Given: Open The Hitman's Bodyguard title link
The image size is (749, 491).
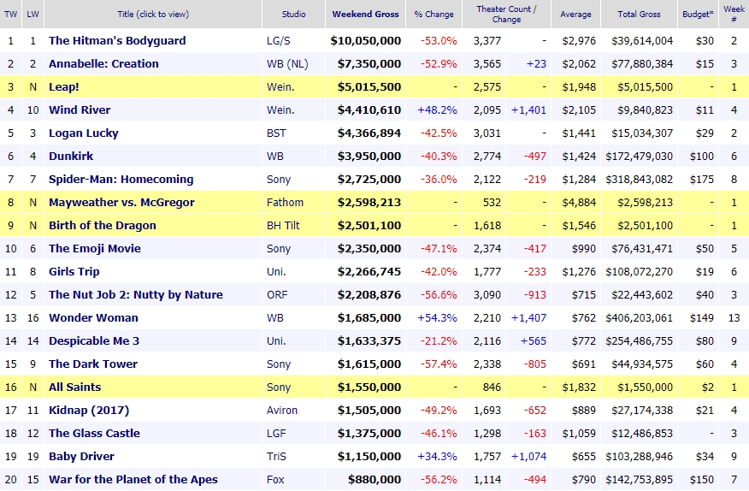Looking at the screenshot, I should [117, 41].
